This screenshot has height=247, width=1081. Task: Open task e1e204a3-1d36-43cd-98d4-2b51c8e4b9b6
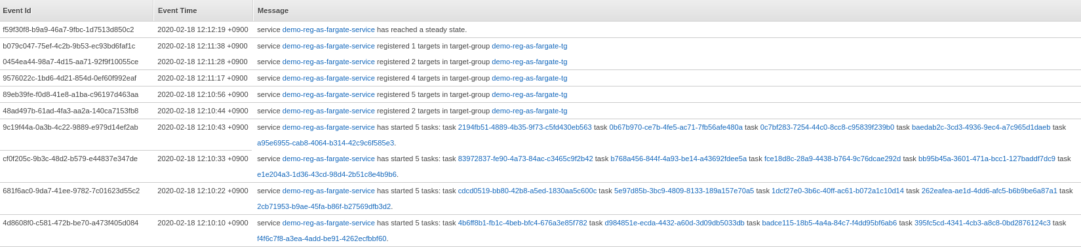tap(326, 175)
